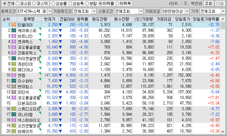Click the down arrow icon in 티엘아이 row
This screenshot has width=227, height=136.
(x=60, y=25)
